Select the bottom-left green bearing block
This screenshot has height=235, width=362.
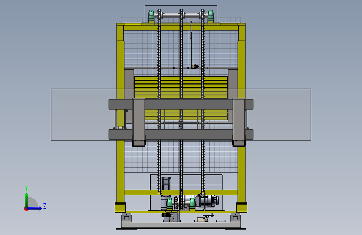(x=170, y=204)
